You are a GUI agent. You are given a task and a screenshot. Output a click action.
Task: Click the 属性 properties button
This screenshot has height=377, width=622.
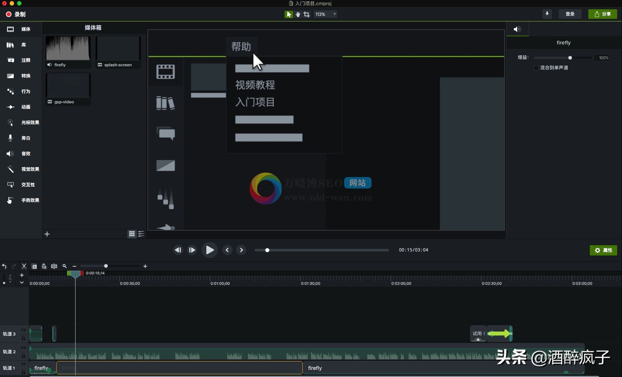(x=603, y=250)
